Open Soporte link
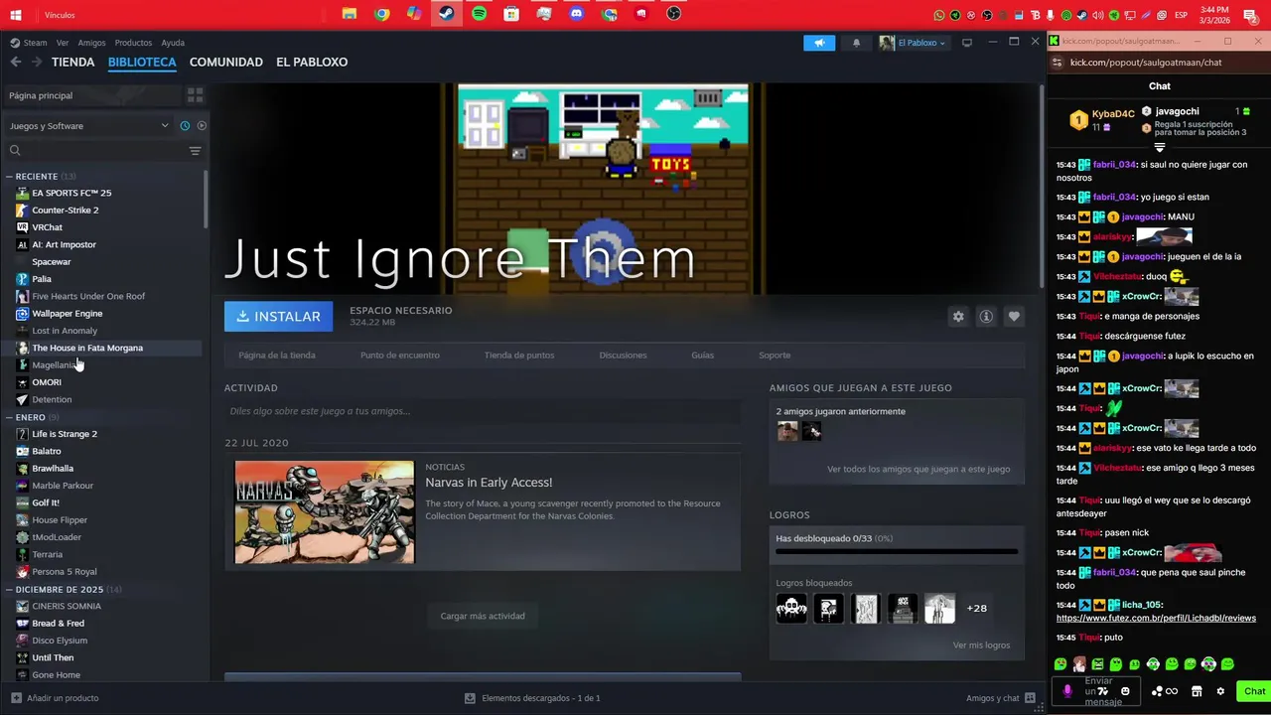This screenshot has height=715, width=1271. click(x=775, y=356)
